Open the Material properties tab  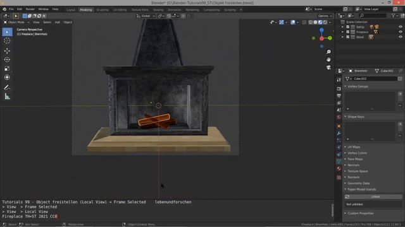pyautogui.click(x=339, y=168)
